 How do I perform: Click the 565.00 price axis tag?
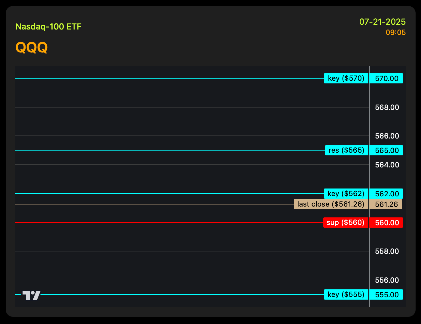point(386,150)
